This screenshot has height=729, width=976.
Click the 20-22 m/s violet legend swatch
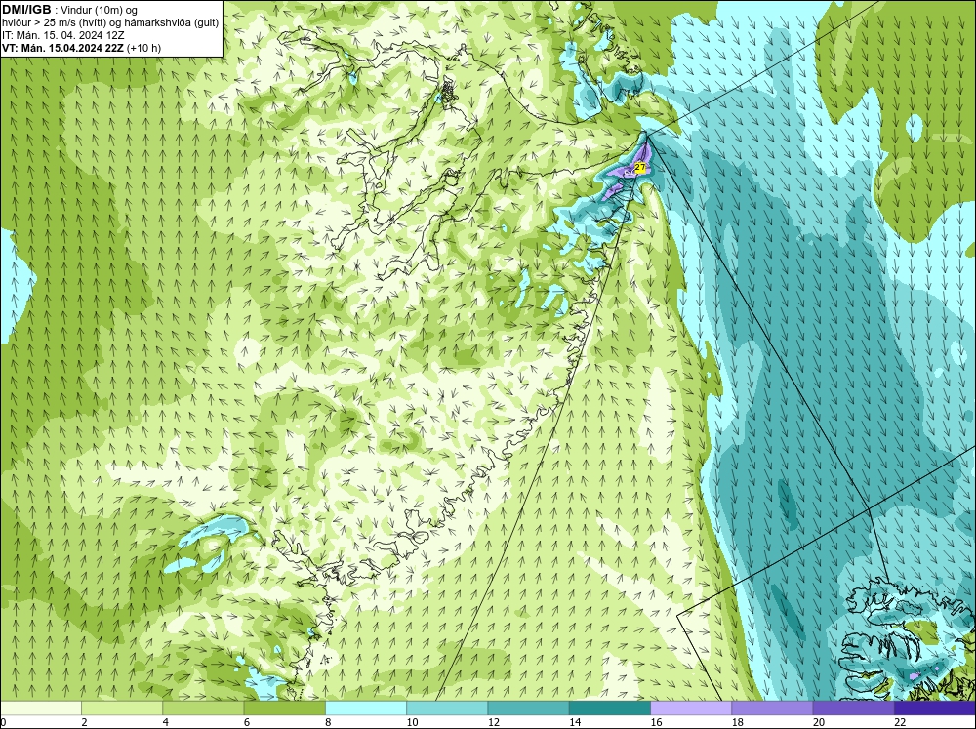click(x=853, y=709)
